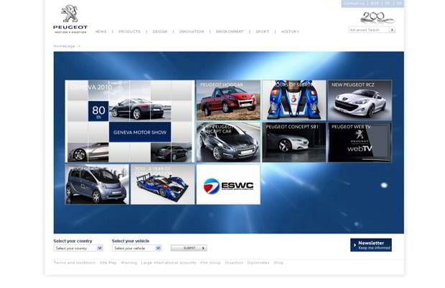Viewport: 445px width, 288px height.
Task: Open the Innovation menu
Action: tap(192, 32)
